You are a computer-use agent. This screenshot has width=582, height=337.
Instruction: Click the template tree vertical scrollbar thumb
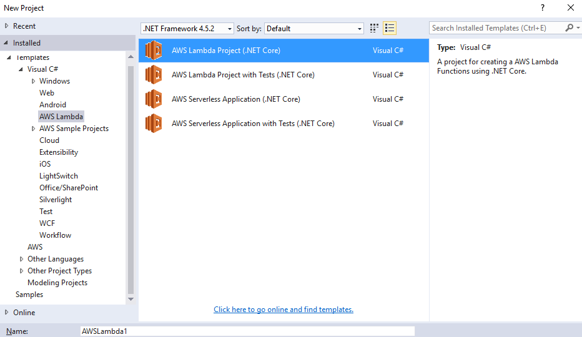click(x=131, y=180)
